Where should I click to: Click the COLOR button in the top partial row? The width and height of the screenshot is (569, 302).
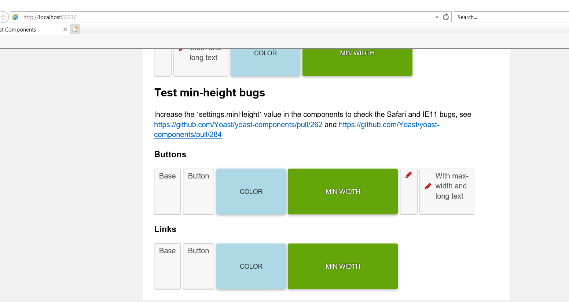point(265,62)
